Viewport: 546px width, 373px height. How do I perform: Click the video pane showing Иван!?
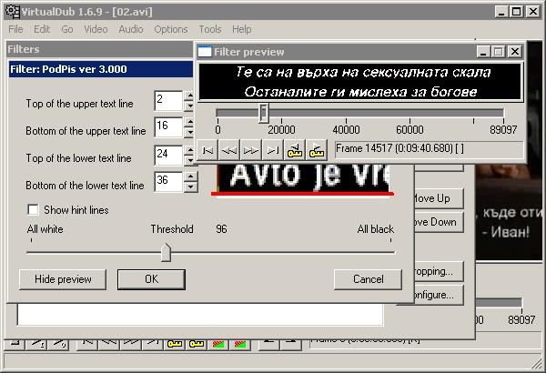pos(509,213)
